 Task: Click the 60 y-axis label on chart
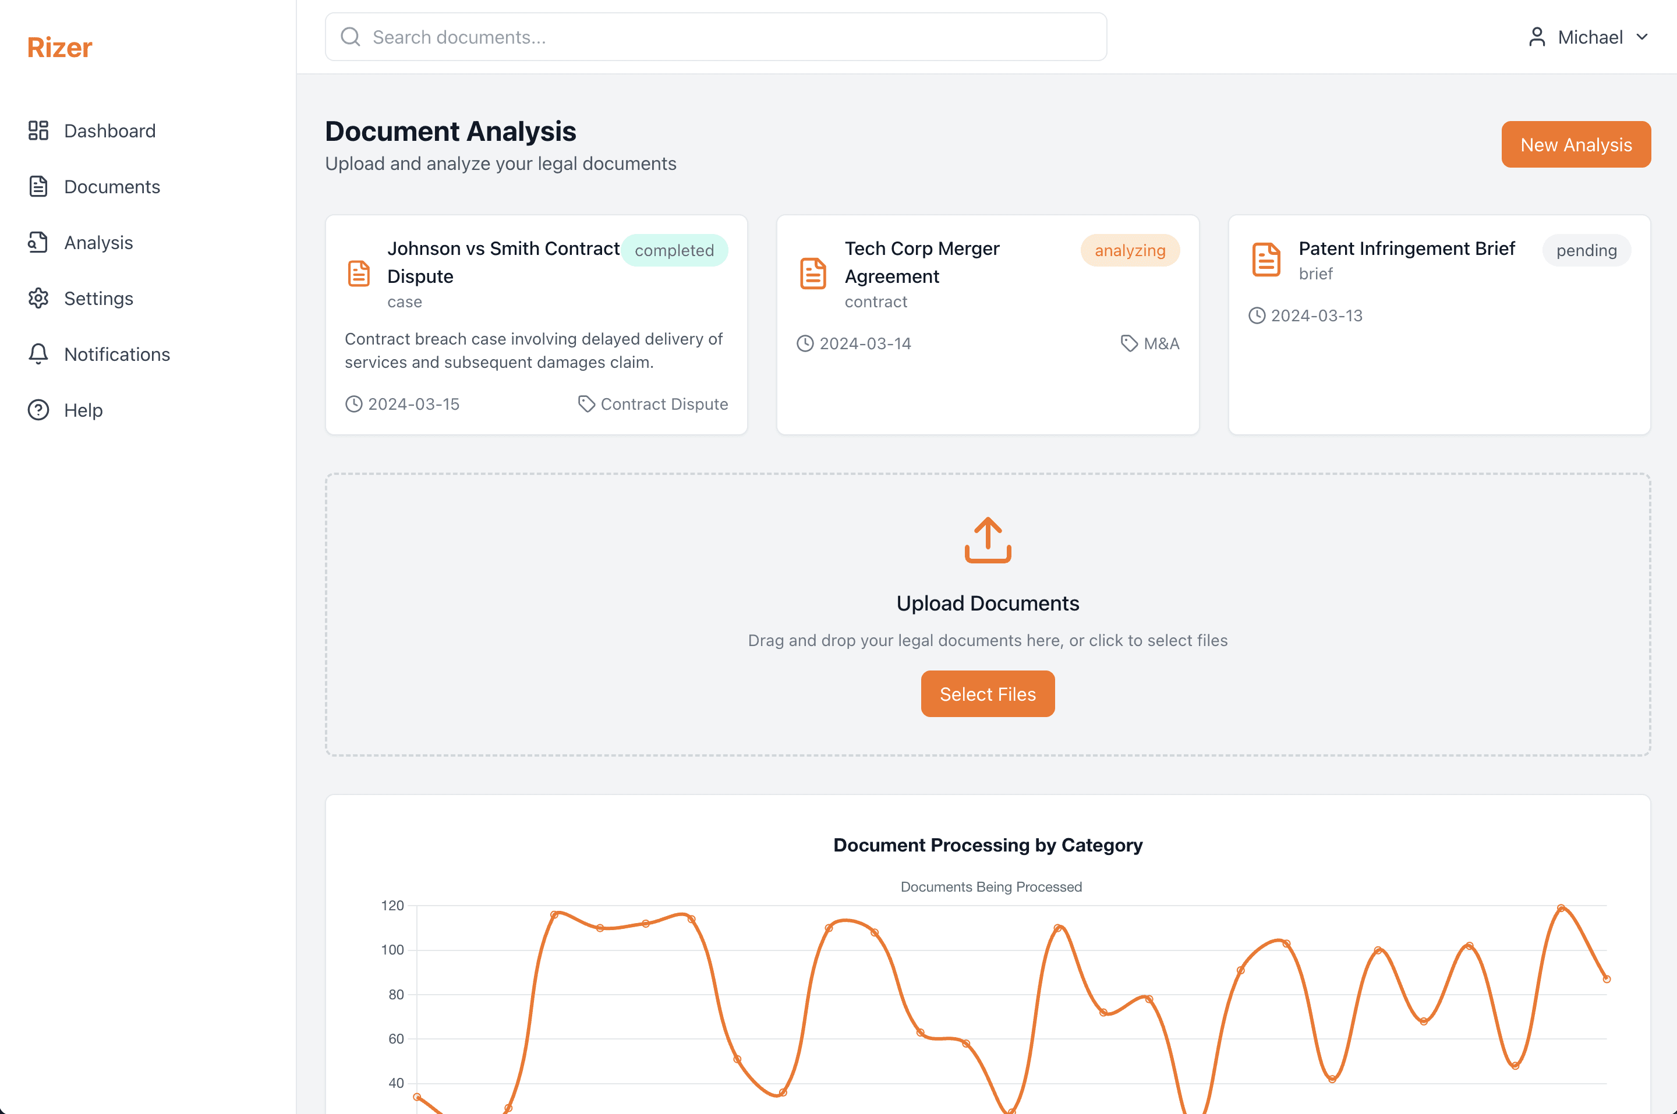tap(396, 1039)
